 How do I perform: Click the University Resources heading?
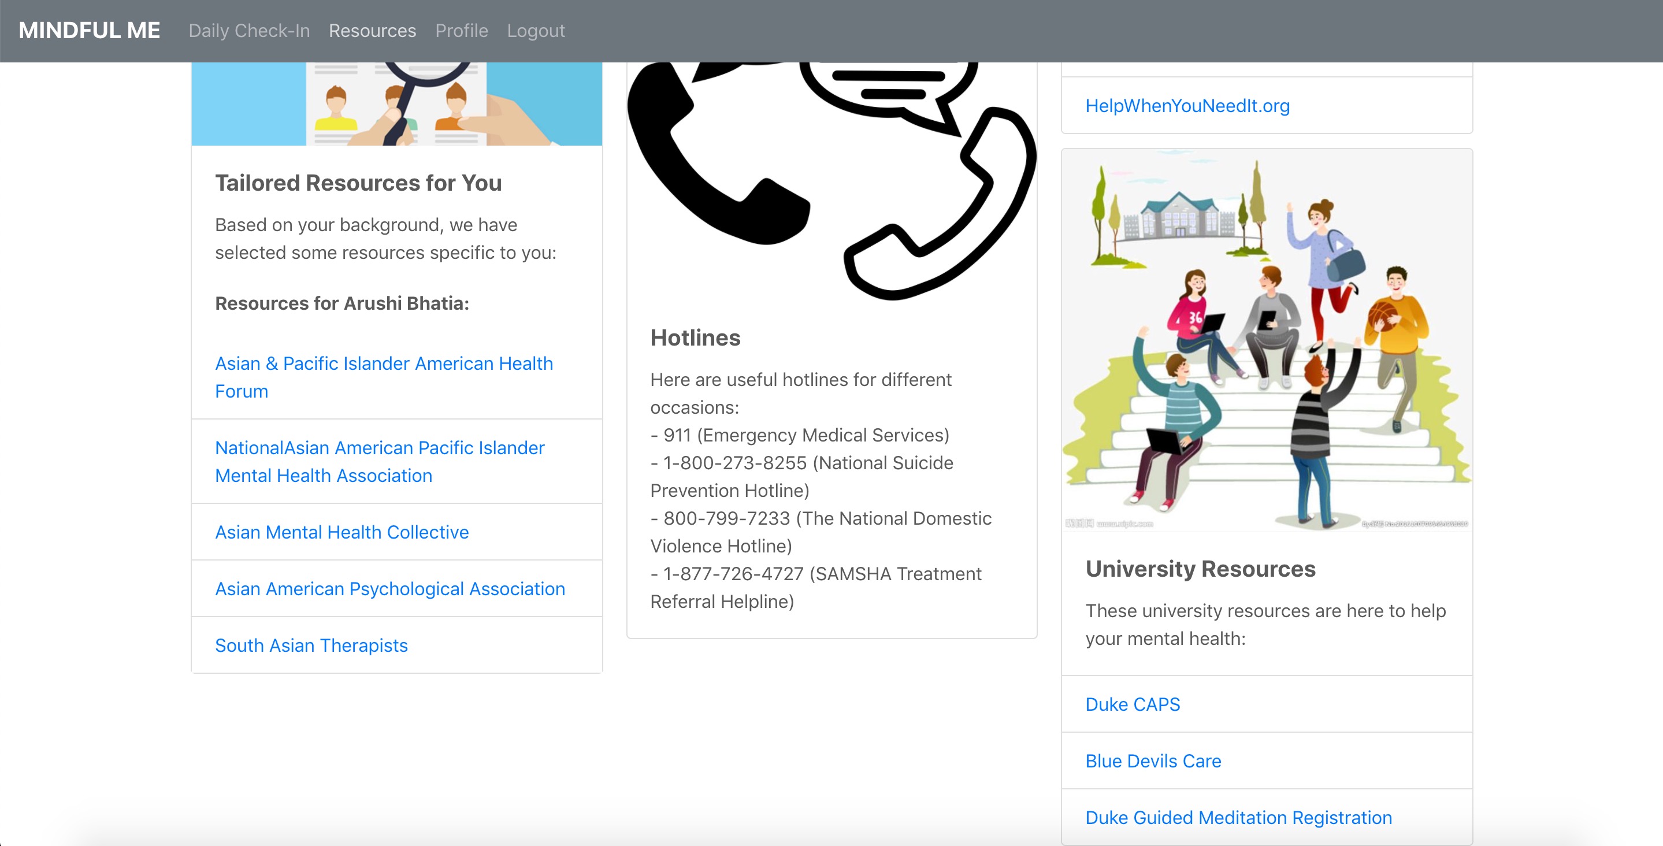point(1200,568)
